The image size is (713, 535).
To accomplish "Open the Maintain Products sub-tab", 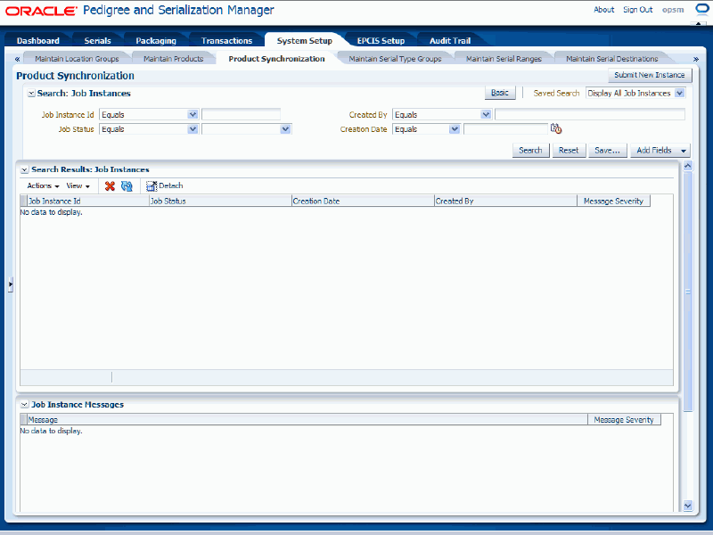I will point(173,59).
